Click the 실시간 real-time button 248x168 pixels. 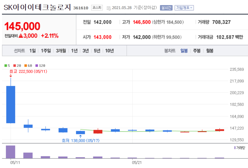tap(166, 8)
